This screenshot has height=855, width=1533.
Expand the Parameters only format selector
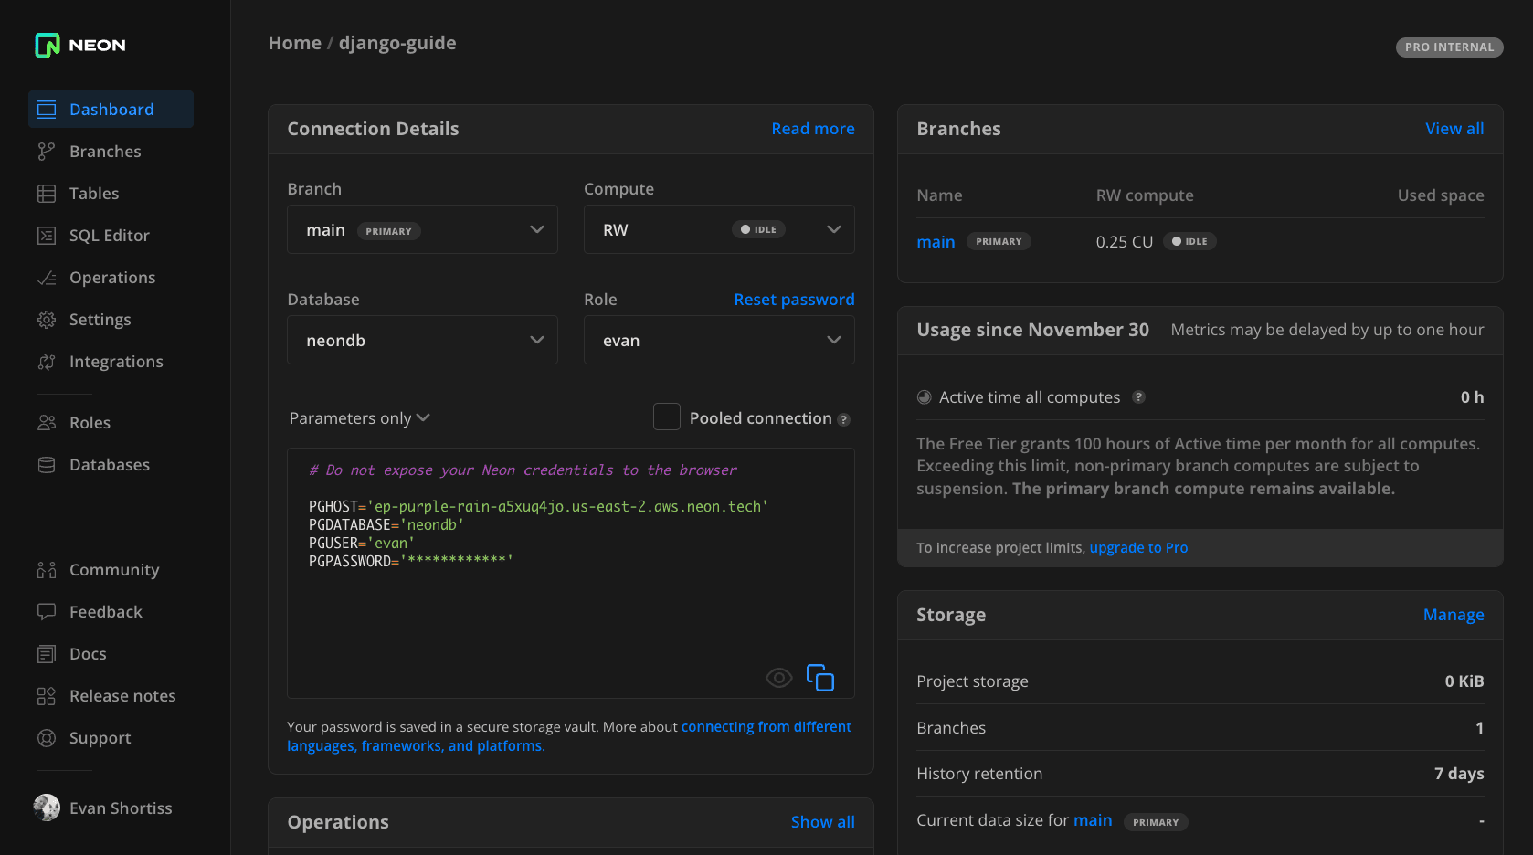359,418
